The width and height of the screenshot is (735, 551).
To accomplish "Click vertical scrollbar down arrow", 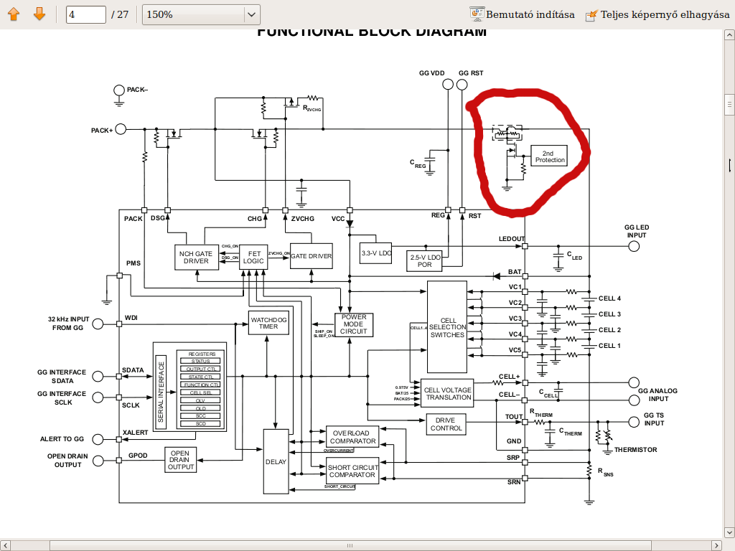I will 729,533.
